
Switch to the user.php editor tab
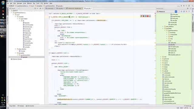point(60,8)
